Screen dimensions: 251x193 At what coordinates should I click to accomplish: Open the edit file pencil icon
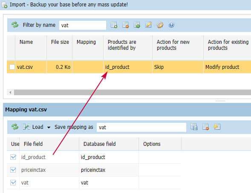tap(148, 25)
